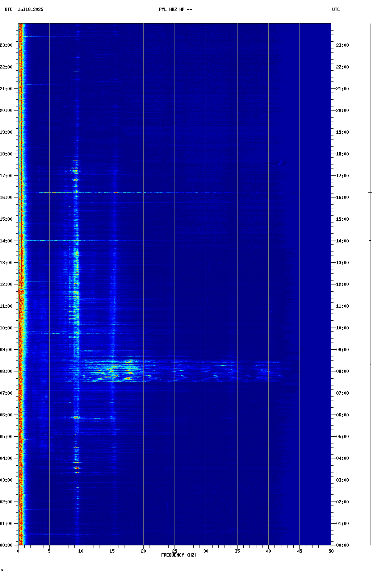Select the right-axis 21:00 time label
The width and height of the screenshot is (386, 574).
pos(343,89)
